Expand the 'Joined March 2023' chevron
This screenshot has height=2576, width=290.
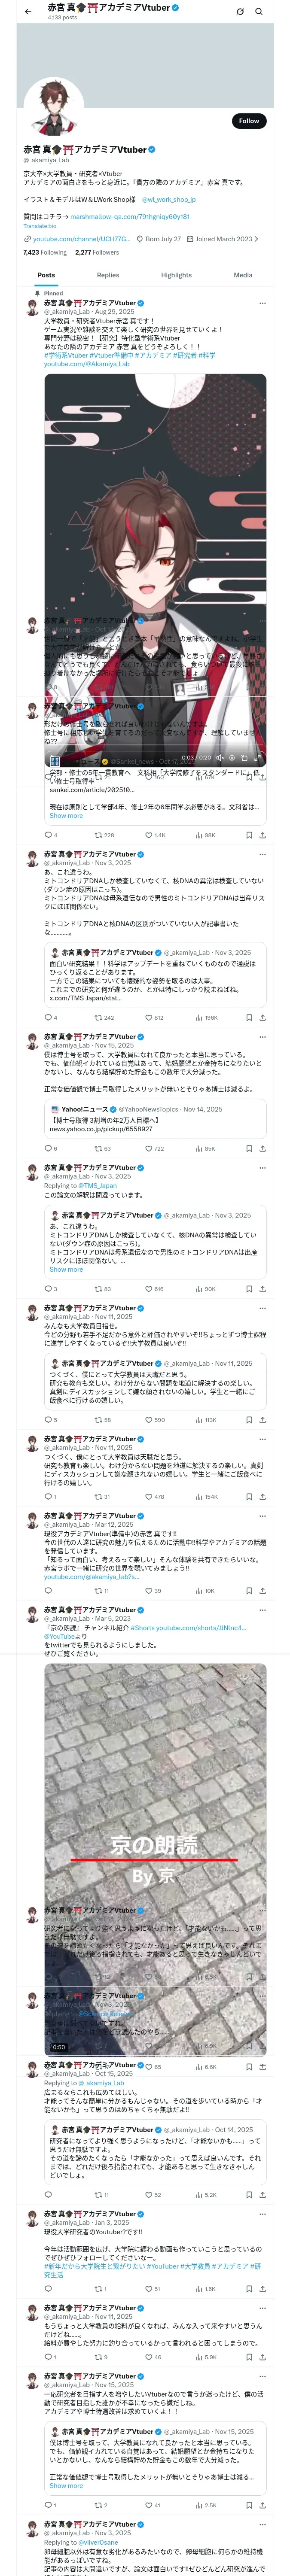pos(256,239)
